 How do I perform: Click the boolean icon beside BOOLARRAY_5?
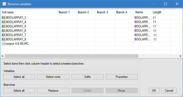point(4,26)
